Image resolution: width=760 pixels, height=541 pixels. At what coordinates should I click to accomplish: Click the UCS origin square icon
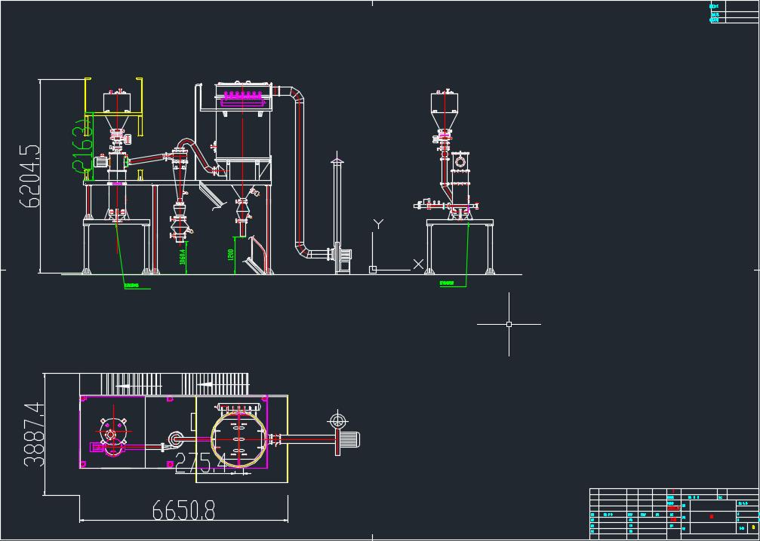coord(373,269)
